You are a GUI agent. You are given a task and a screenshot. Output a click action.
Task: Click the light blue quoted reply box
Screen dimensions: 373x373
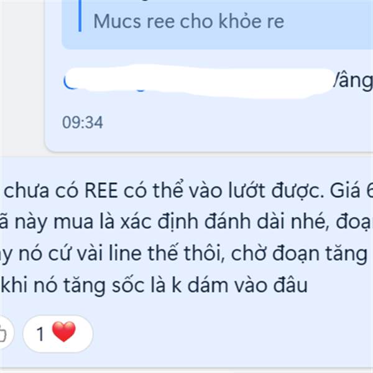click(217, 24)
